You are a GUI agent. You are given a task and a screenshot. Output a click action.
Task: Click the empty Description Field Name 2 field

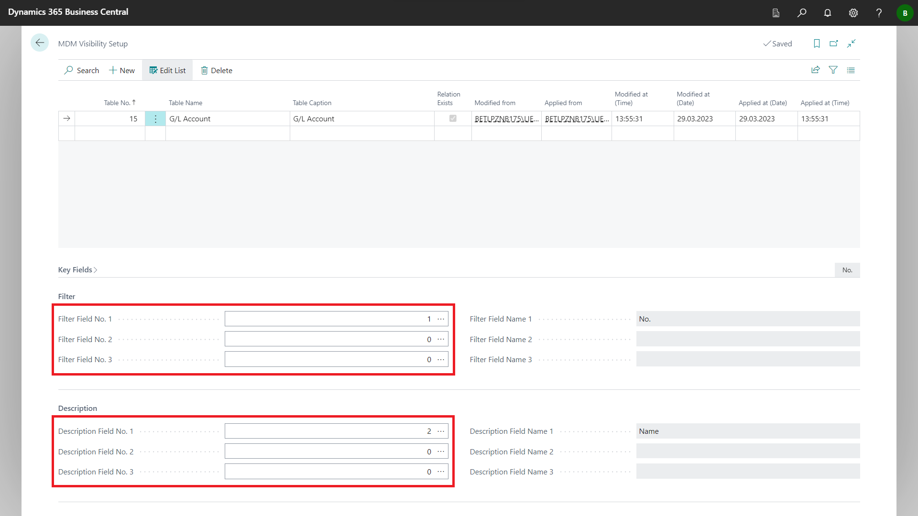[x=748, y=452]
